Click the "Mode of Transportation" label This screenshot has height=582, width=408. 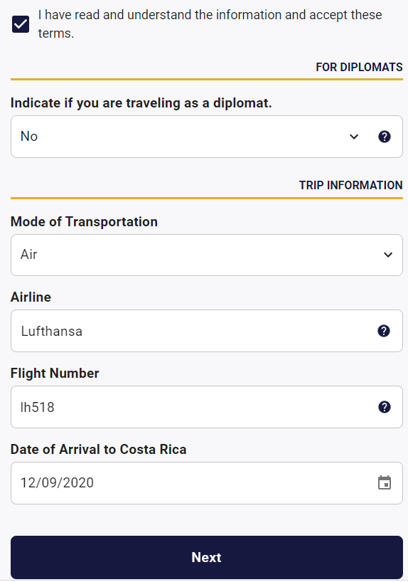[84, 221]
